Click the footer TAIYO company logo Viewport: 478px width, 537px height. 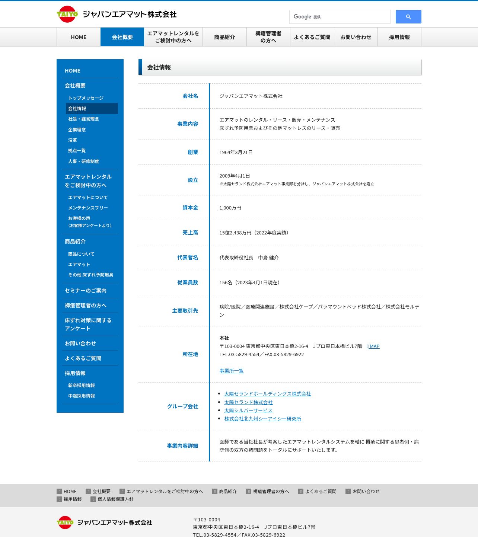click(x=104, y=522)
